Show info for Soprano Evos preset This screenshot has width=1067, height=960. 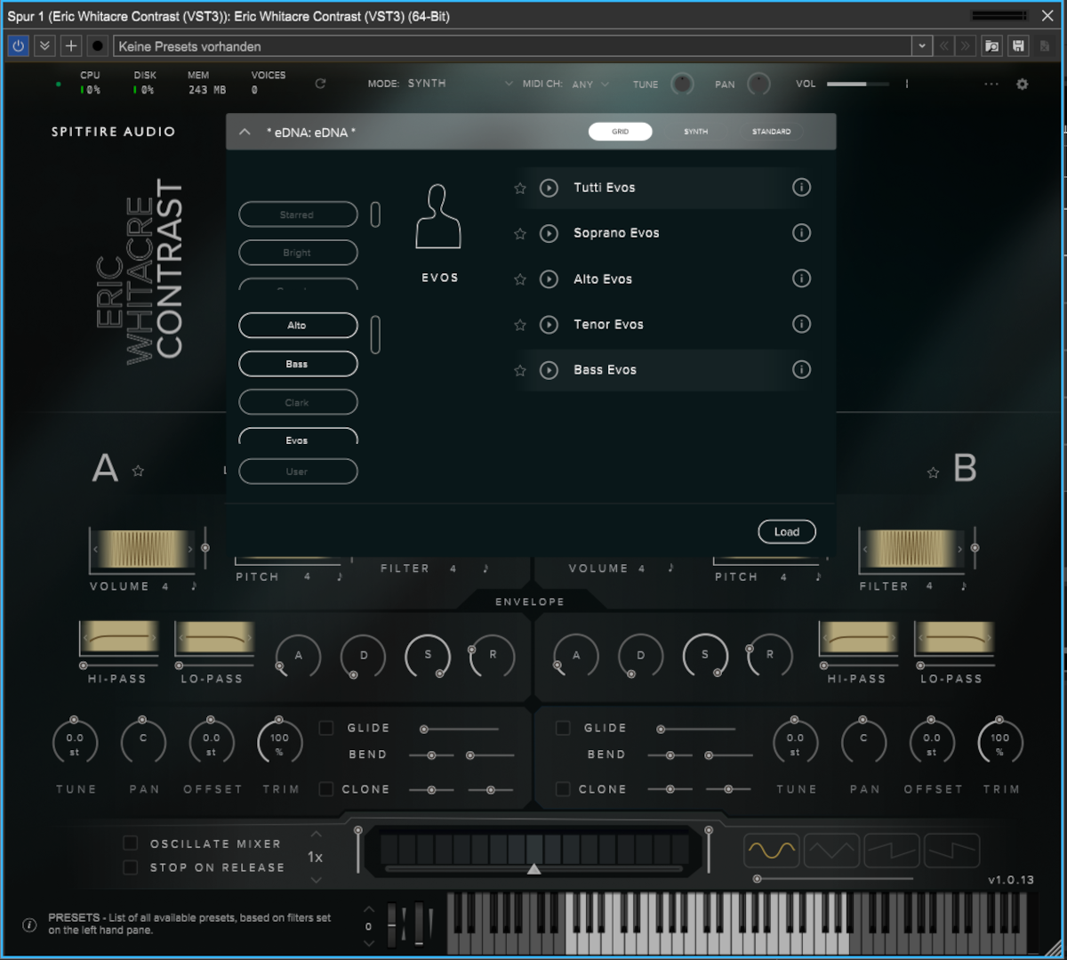(x=801, y=233)
